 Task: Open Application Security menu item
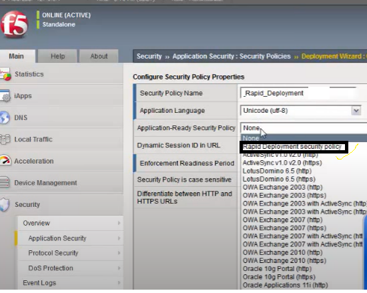57,238
